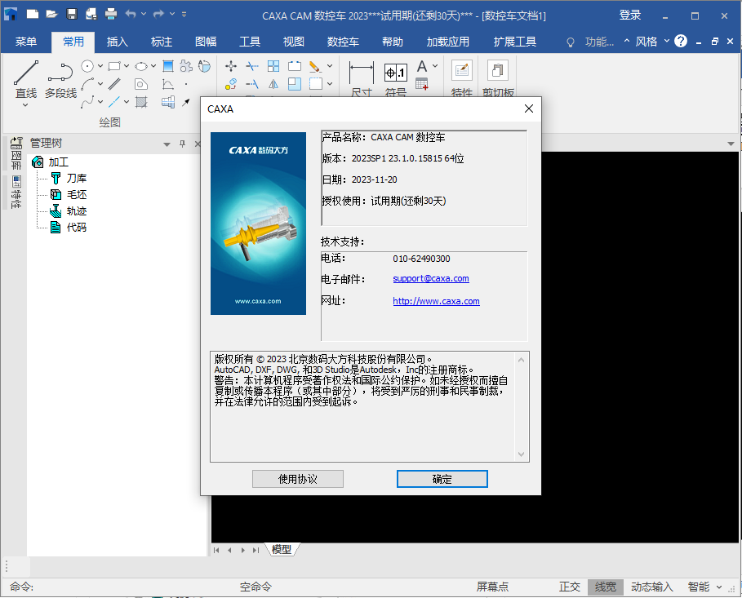The height and width of the screenshot is (598, 742).
Task: Toggle 动态输入 dynamic input in status bar
Action: 652,587
